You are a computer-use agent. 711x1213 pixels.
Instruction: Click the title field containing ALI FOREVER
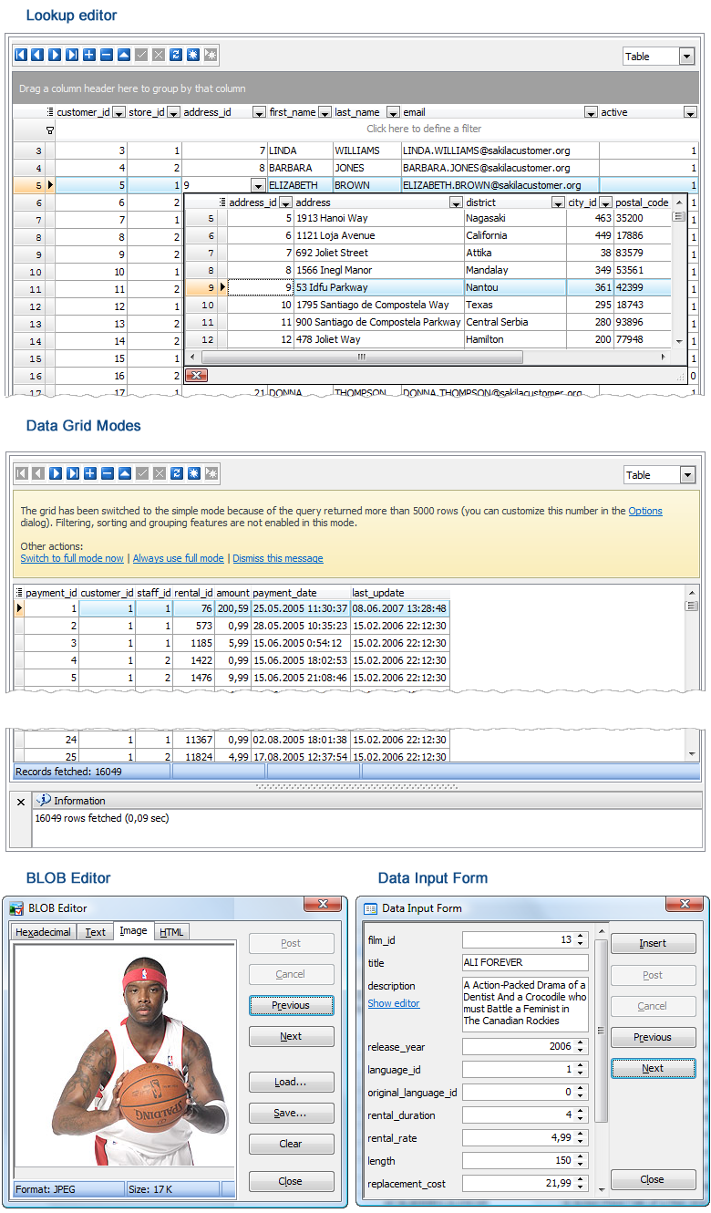524,962
